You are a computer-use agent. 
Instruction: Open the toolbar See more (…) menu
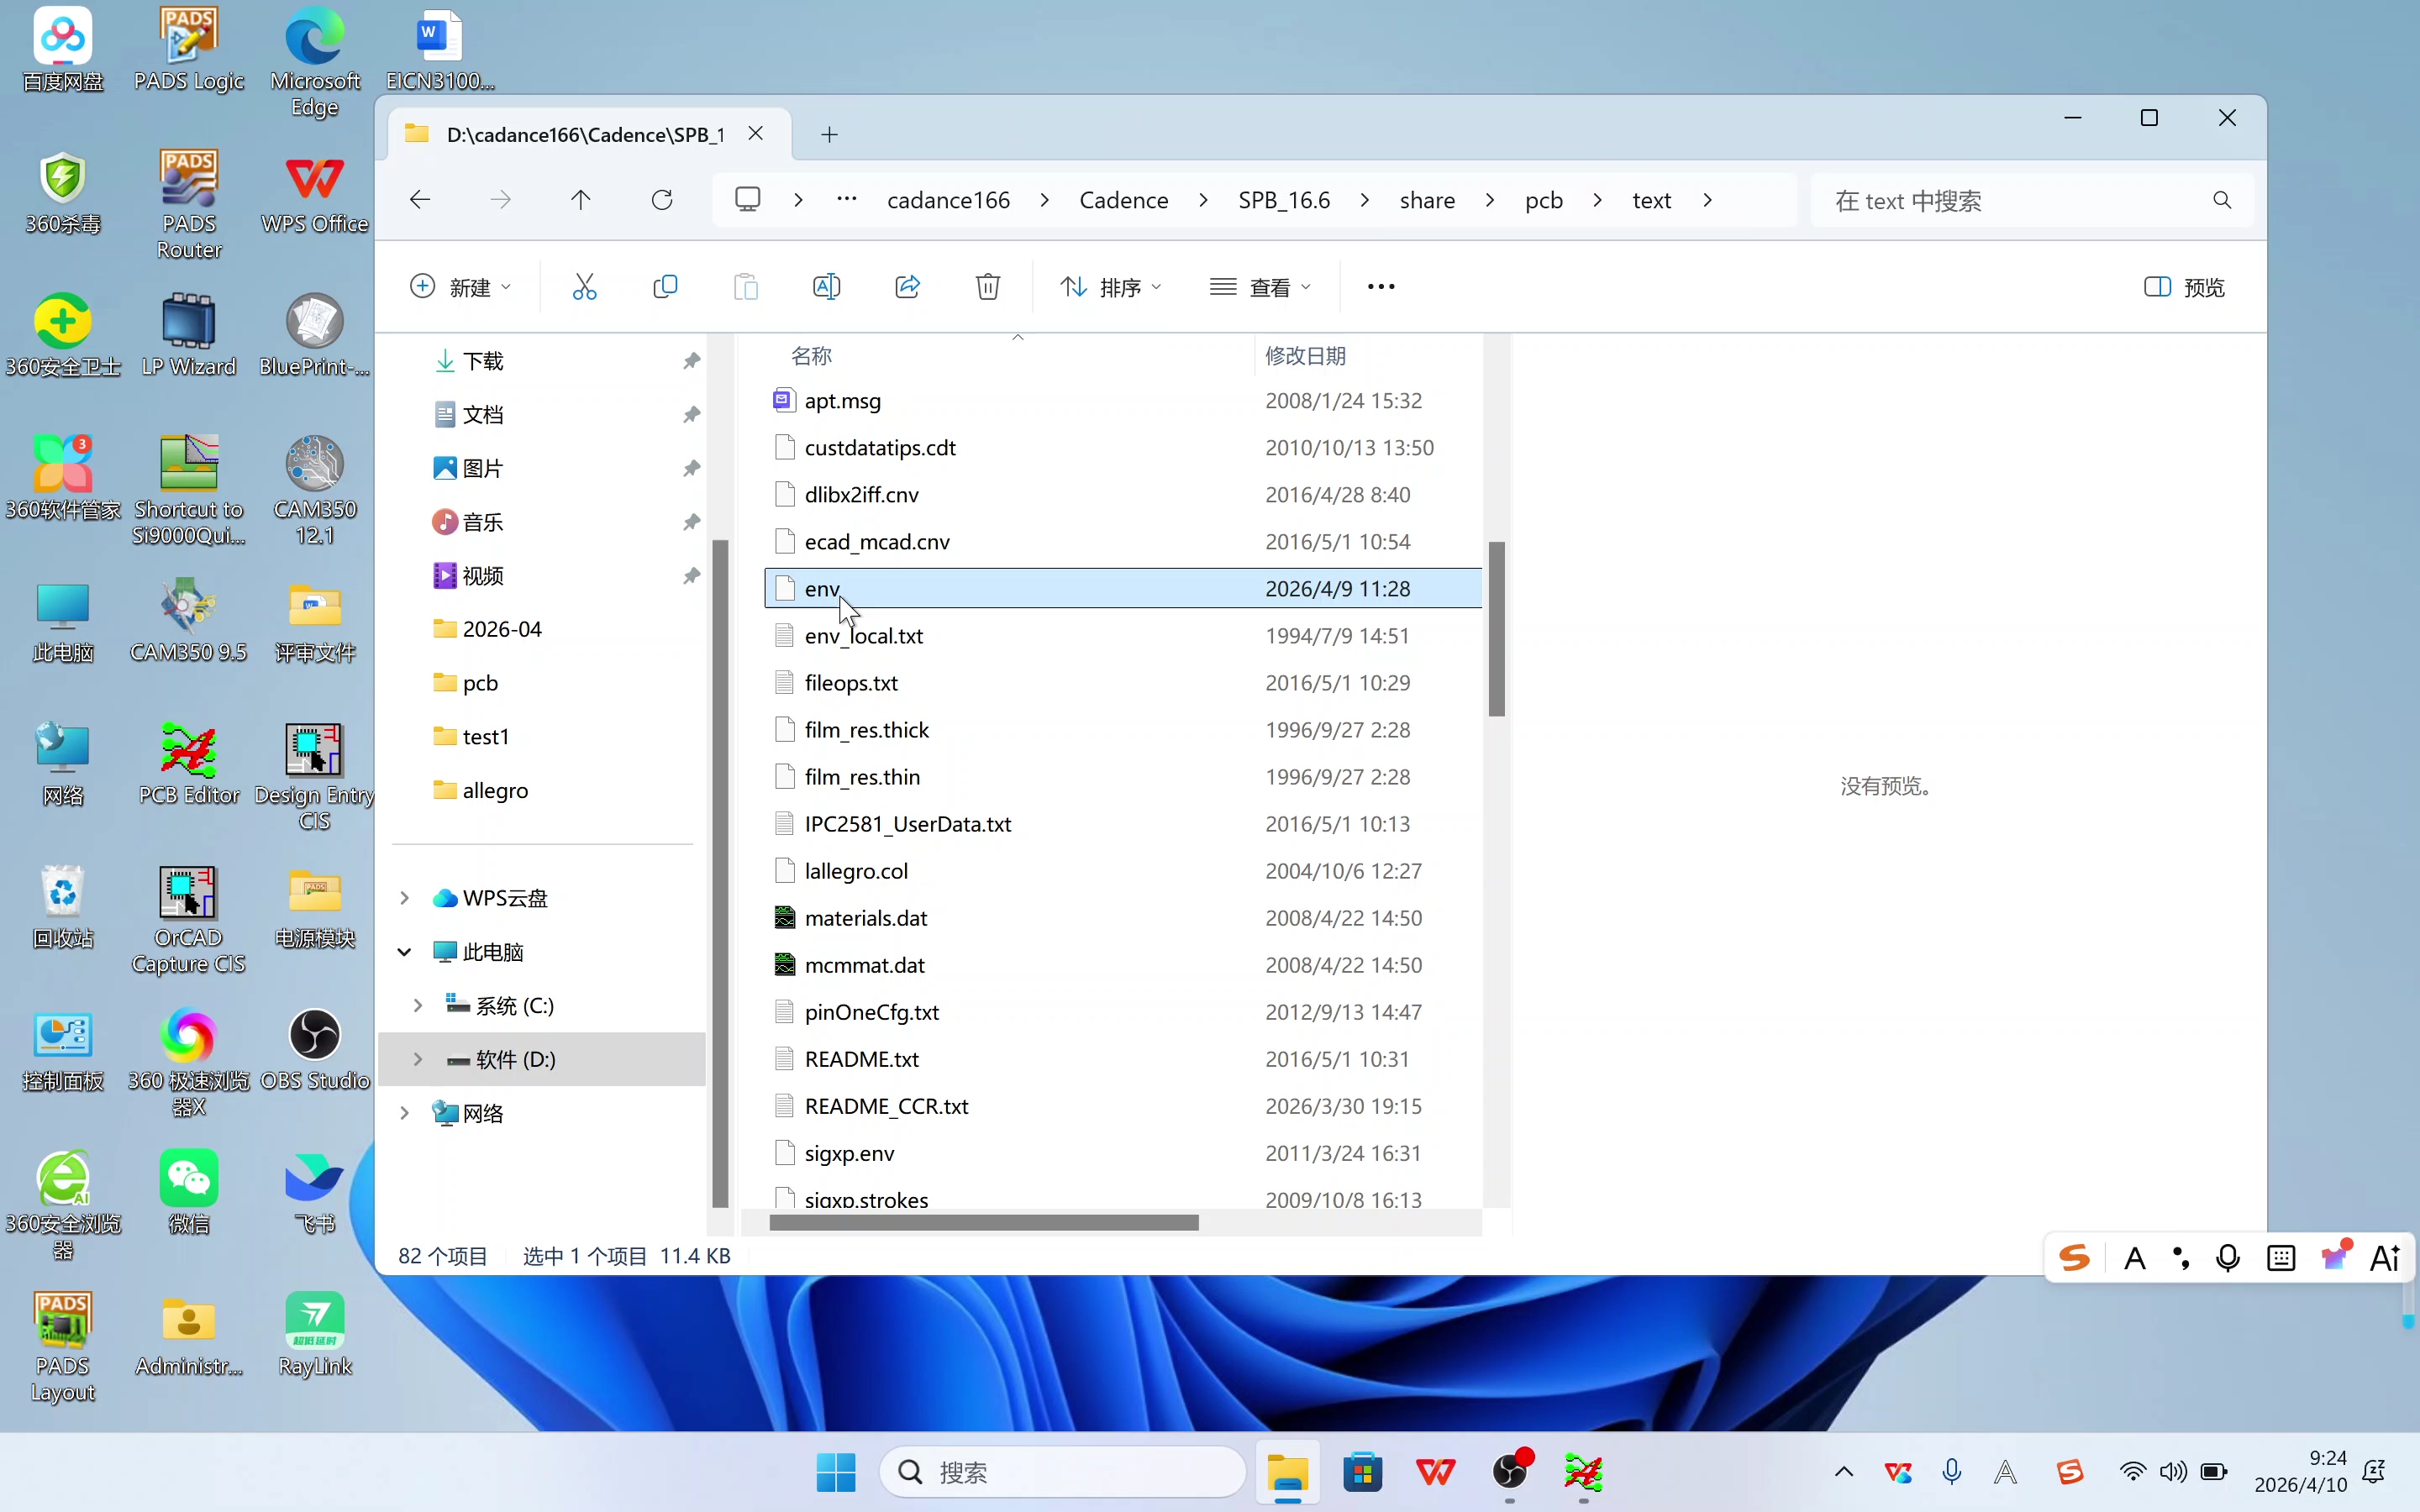point(1381,287)
